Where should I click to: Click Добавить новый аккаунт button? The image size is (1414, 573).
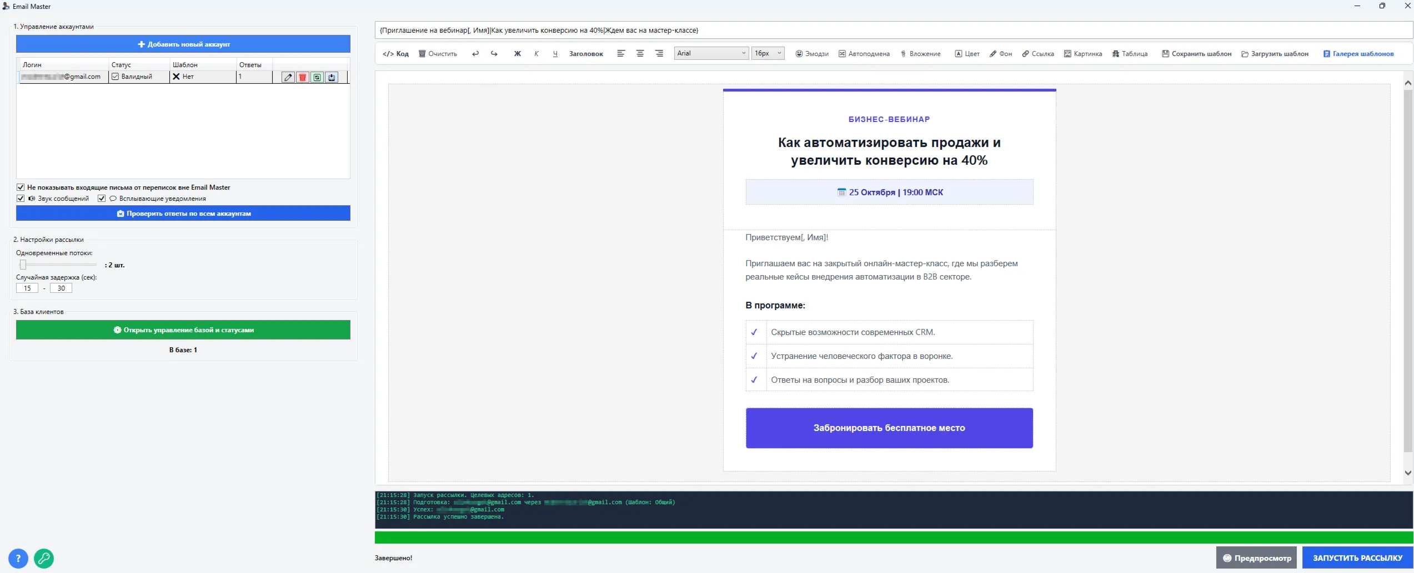point(183,44)
